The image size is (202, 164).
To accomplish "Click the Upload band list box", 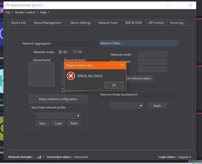I will point(42,74).
